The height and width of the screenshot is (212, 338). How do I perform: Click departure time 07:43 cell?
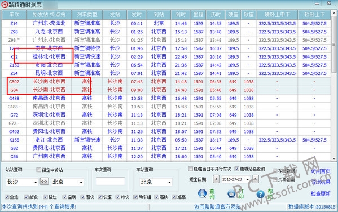coord(137,82)
